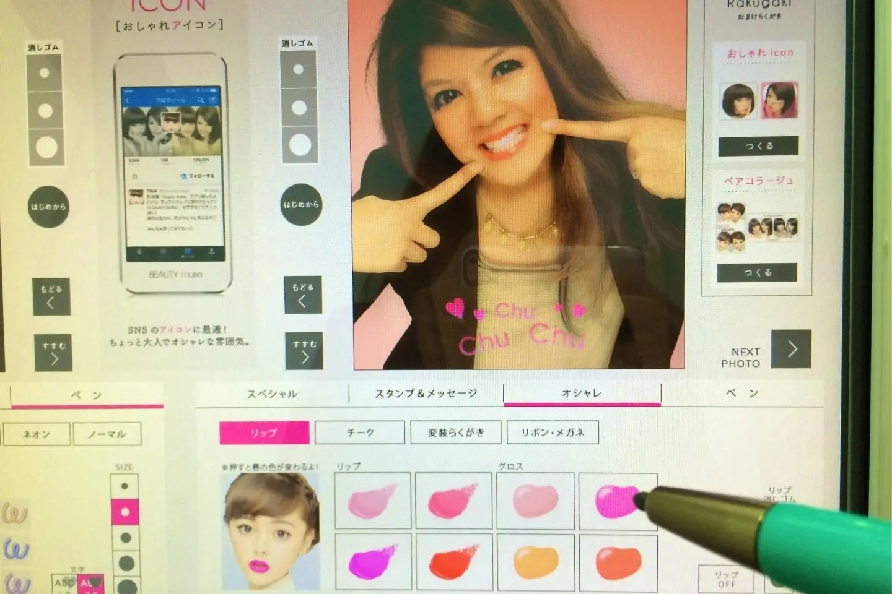This screenshot has height=594, width=892.
Task: Choose the pink highlighted pen size
Action: (125, 512)
